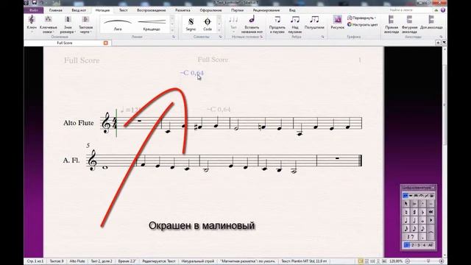This screenshot has height=265, width=471.
Task: Select the sharp accidental on keypad
Action: tap(414, 212)
